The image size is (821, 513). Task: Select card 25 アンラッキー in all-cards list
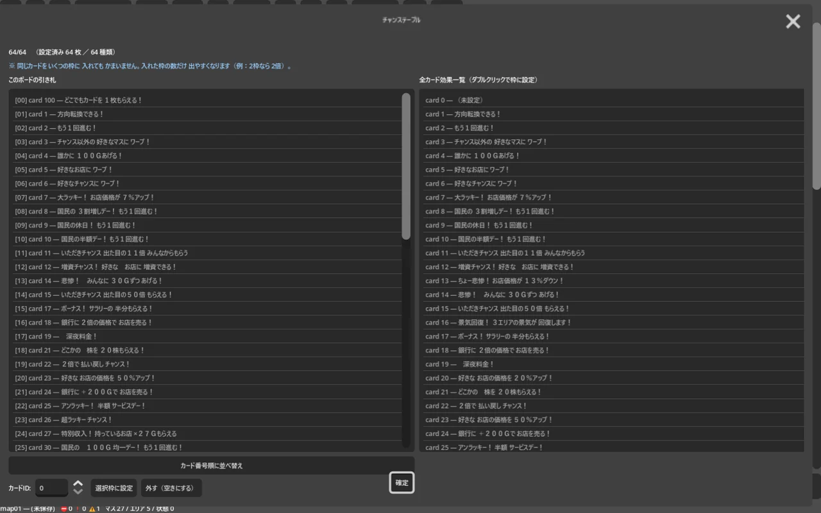pyautogui.click(x=613, y=448)
